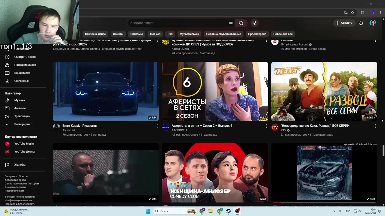Screen dimensions: 385x216
Task: Select the Ситкомы filter chip
Action: (x=137, y=34)
